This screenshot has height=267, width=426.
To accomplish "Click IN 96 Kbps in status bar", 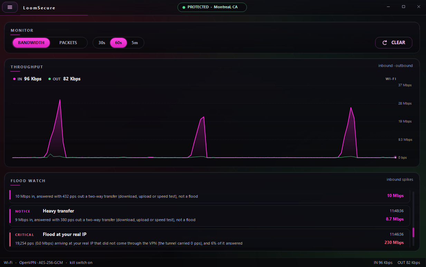I will tap(383, 263).
